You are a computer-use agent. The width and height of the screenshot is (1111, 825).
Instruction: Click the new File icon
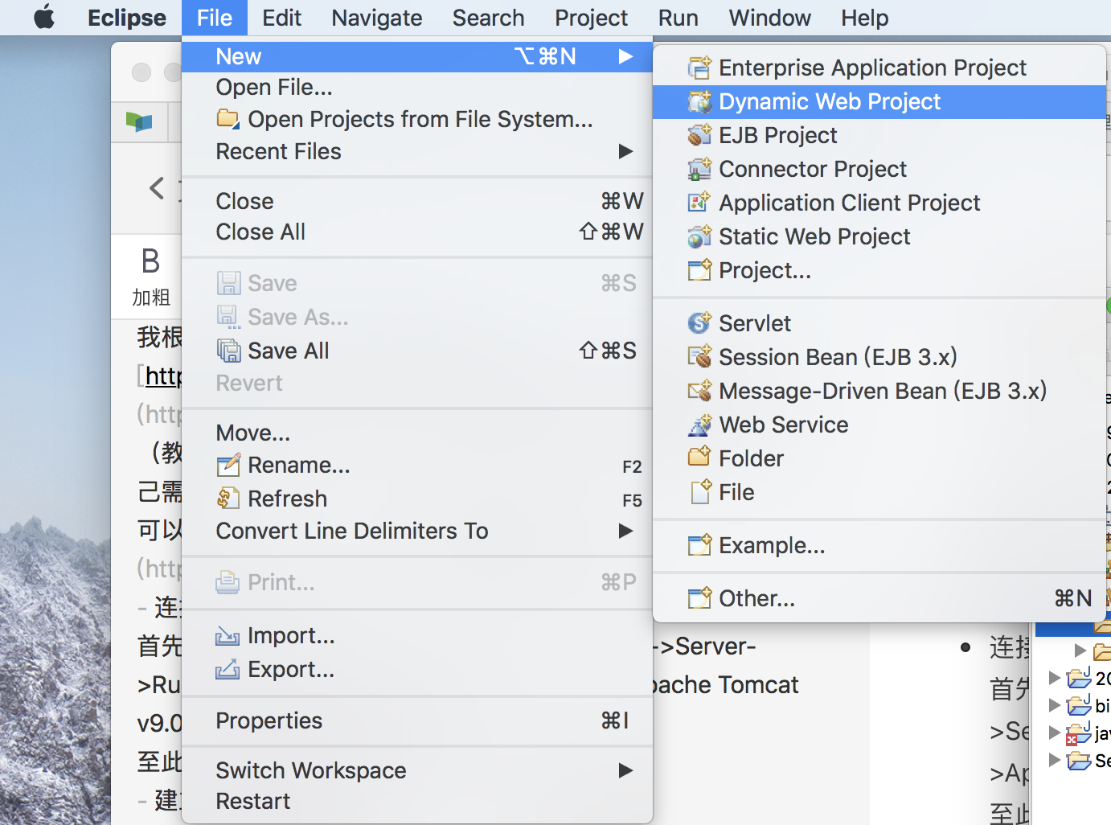(x=701, y=491)
